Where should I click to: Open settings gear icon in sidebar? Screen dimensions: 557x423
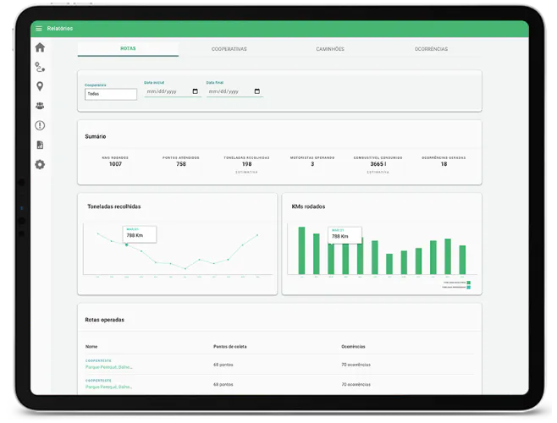click(x=40, y=164)
